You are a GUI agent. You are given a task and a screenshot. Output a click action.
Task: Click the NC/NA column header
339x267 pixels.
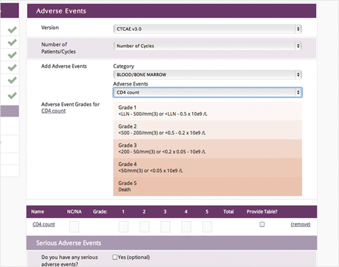pyautogui.click(x=74, y=211)
